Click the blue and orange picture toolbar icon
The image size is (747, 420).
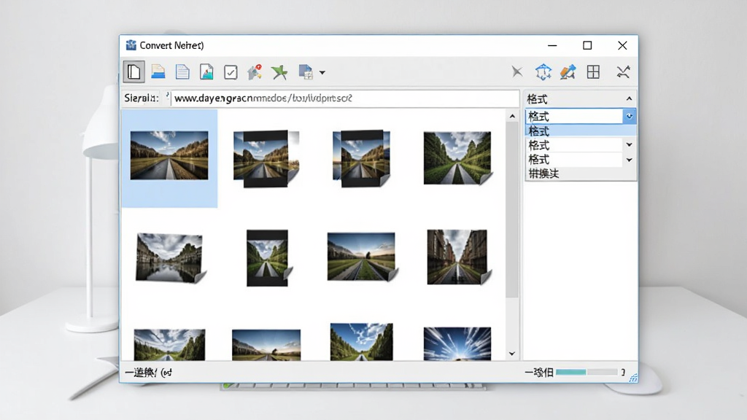[158, 72]
